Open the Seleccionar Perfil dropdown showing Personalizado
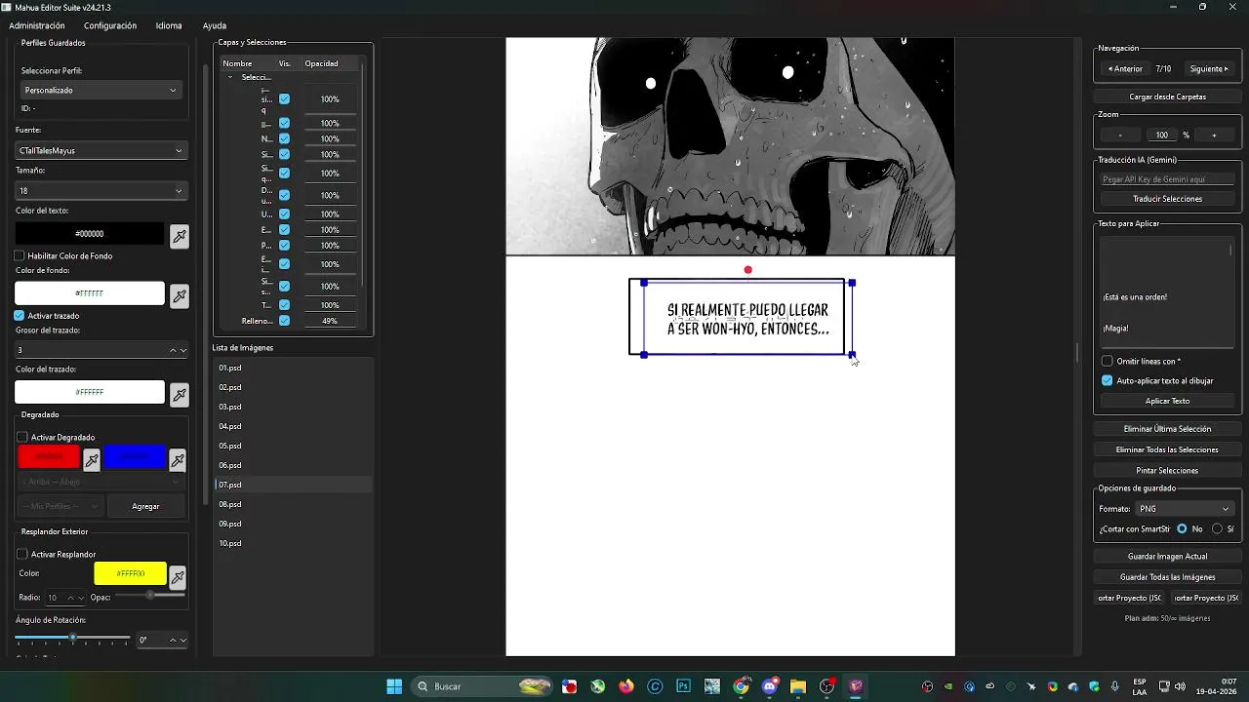This screenshot has height=702, width=1249. point(100,90)
